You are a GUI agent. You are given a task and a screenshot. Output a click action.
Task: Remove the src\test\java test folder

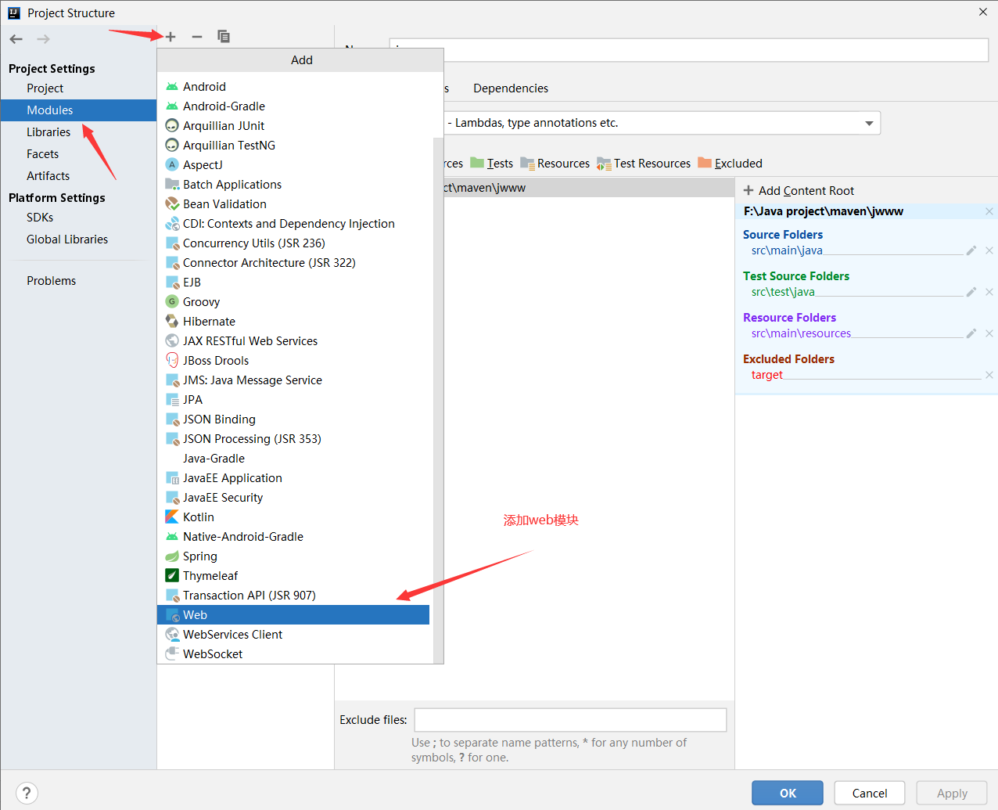tap(989, 292)
